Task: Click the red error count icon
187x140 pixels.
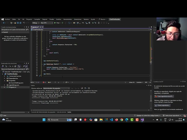Action: tap(44, 82)
